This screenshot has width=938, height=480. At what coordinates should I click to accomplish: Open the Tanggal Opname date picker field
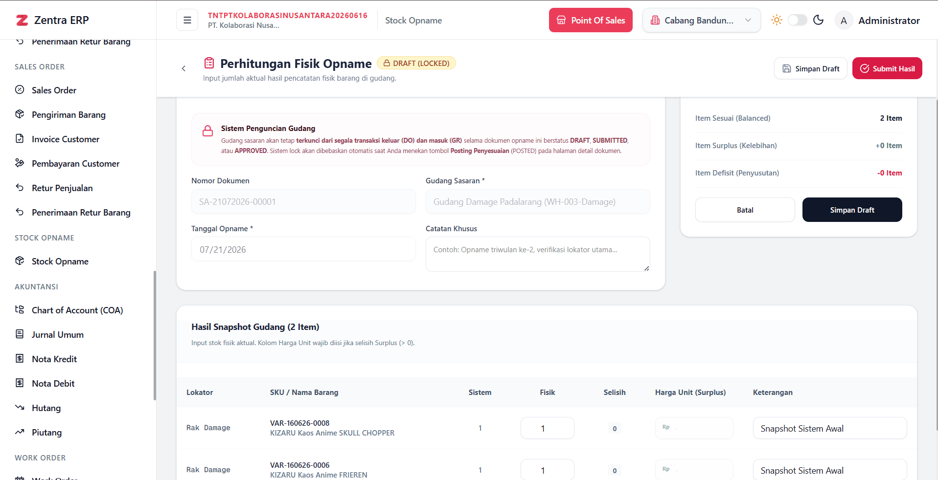tap(303, 249)
